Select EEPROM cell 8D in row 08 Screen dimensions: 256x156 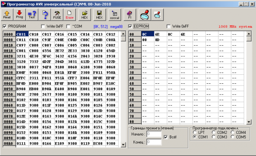tap(160, 40)
